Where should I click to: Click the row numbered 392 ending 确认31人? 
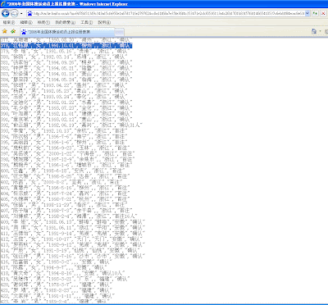(71, 125)
